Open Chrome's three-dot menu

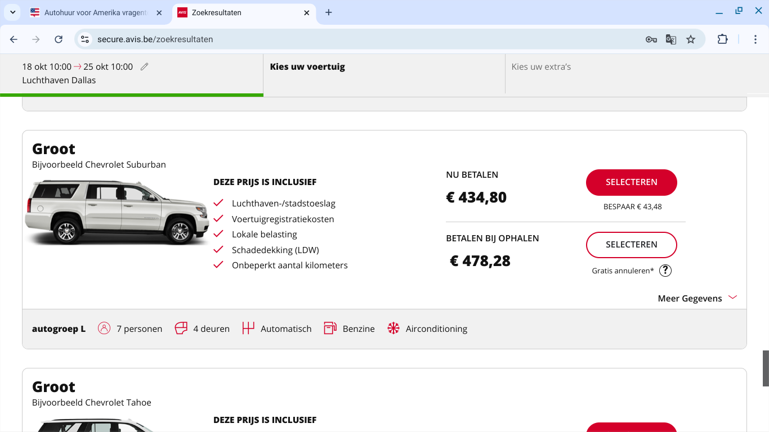[x=755, y=39]
